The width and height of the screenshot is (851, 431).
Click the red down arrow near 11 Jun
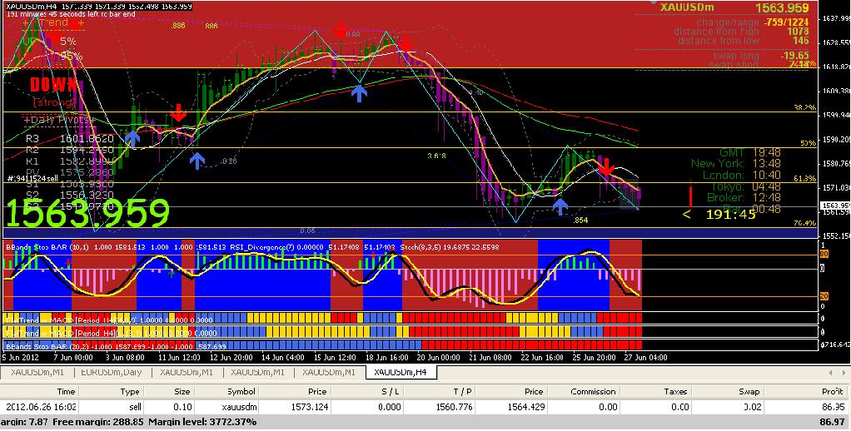pos(178,113)
